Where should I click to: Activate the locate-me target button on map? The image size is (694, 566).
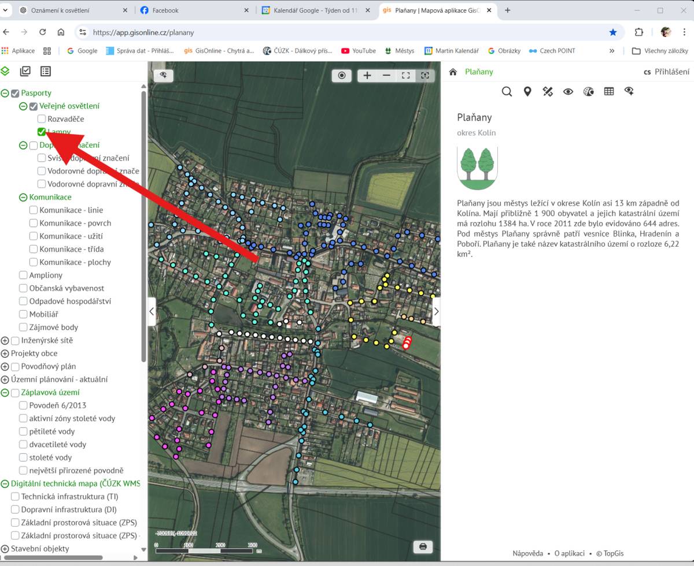pos(342,75)
